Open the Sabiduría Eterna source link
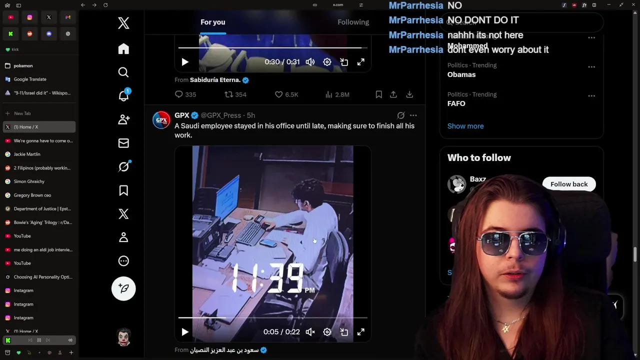The width and height of the screenshot is (640, 360). (215, 80)
